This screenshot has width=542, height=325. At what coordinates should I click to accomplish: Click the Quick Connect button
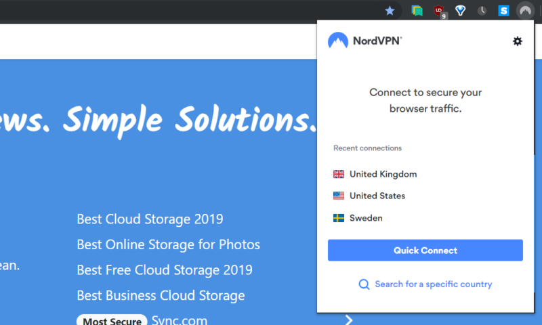click(425, 251)
